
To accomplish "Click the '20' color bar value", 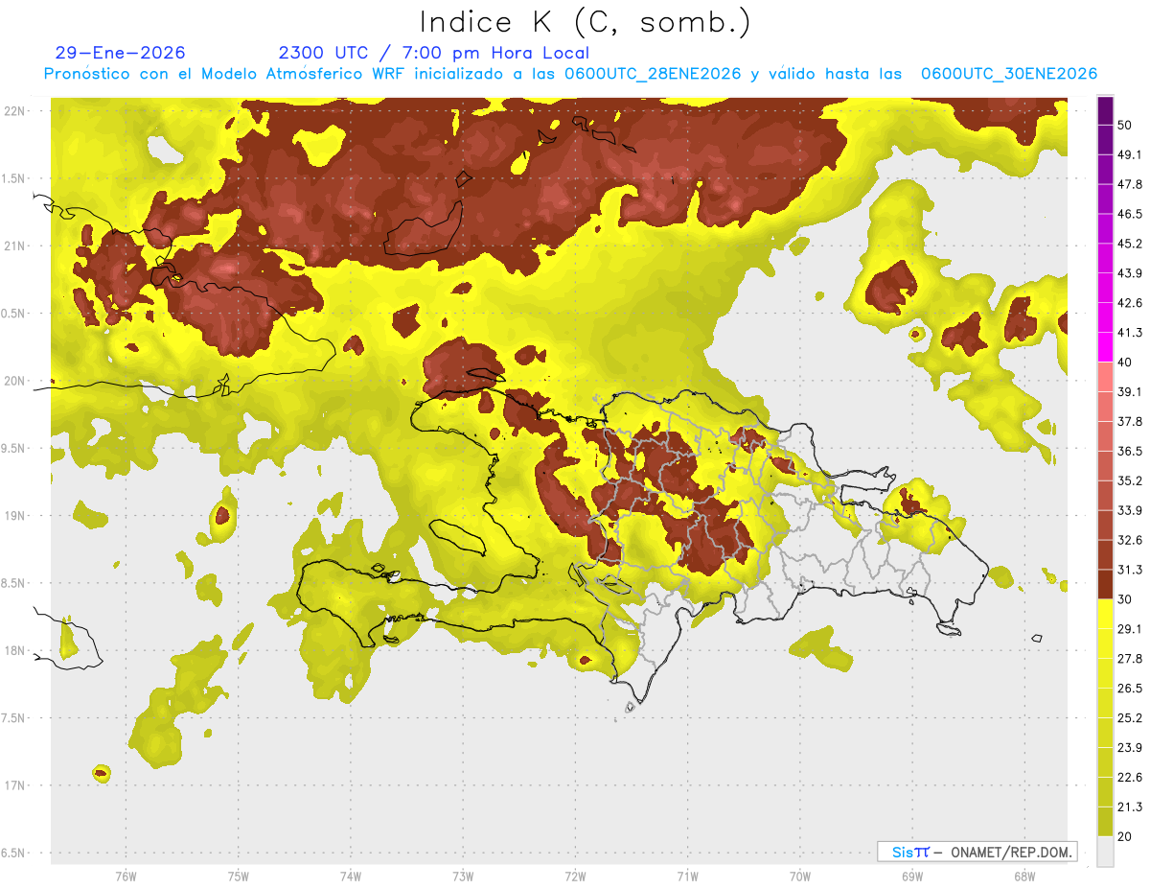I will click(x=1126, y=836).
